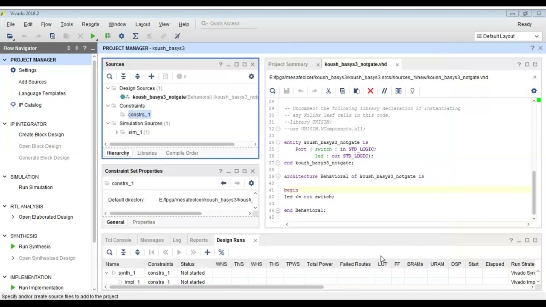Search in Design Runs panel
Screen dimensions: 546x307
coord(110,252)
